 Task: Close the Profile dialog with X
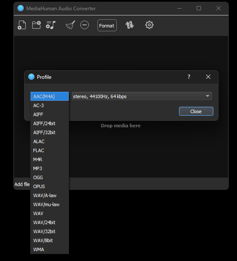point(208,77)
